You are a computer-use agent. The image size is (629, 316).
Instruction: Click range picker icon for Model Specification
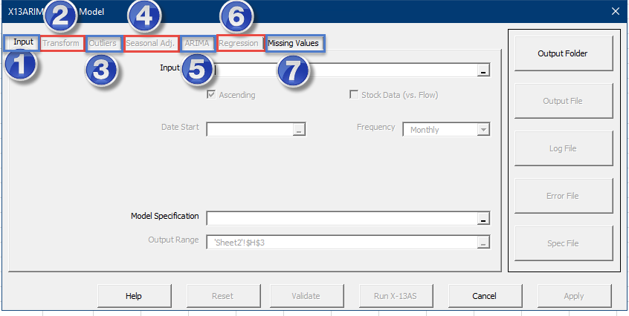(483, 219)
